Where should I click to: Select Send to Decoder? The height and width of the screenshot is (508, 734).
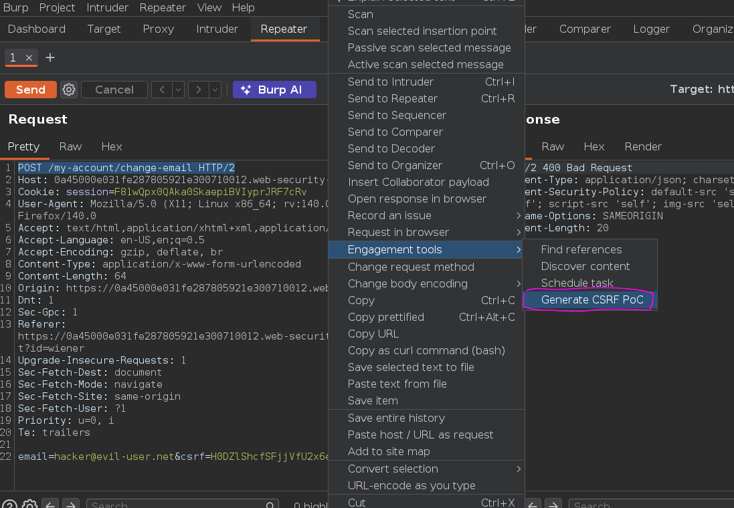click(426, 149)
